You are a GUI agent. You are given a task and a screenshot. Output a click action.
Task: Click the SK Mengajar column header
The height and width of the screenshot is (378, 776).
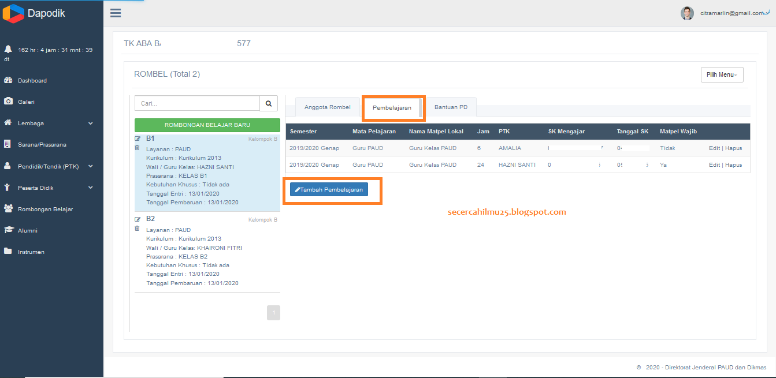[567, 132]
